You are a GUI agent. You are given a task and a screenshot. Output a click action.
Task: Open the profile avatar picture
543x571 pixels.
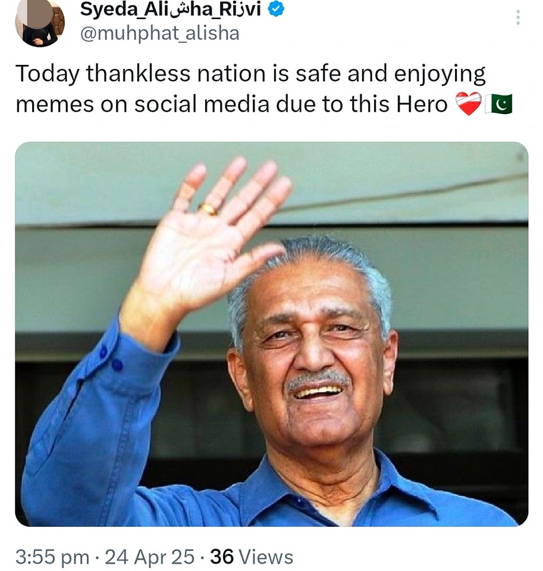39,23
